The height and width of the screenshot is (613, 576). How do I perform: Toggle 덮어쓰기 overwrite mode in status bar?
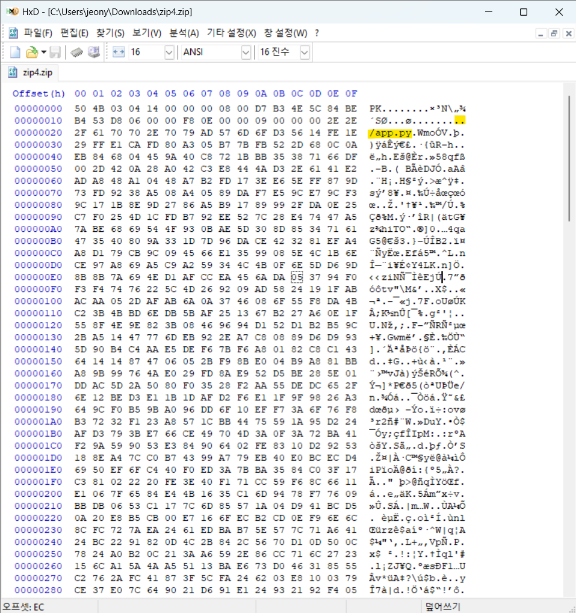pyautogui.click(x=445, y=606)
